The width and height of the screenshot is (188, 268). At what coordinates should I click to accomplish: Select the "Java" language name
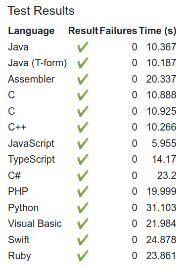pos(18,47)
